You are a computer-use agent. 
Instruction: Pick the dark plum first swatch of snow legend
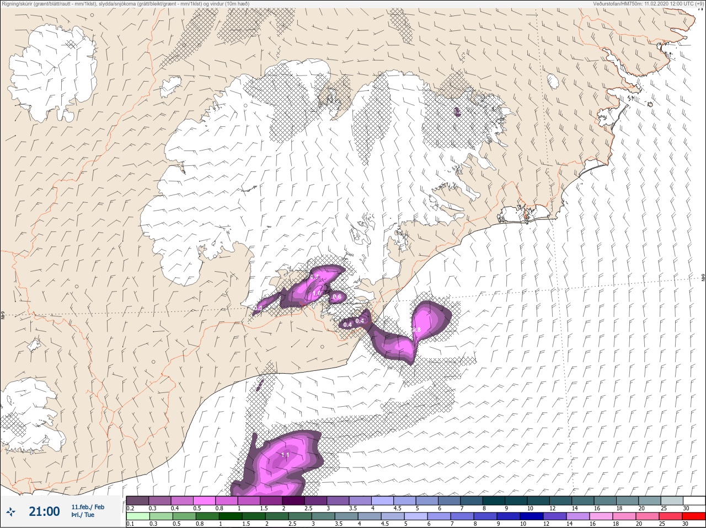[137, 500]
